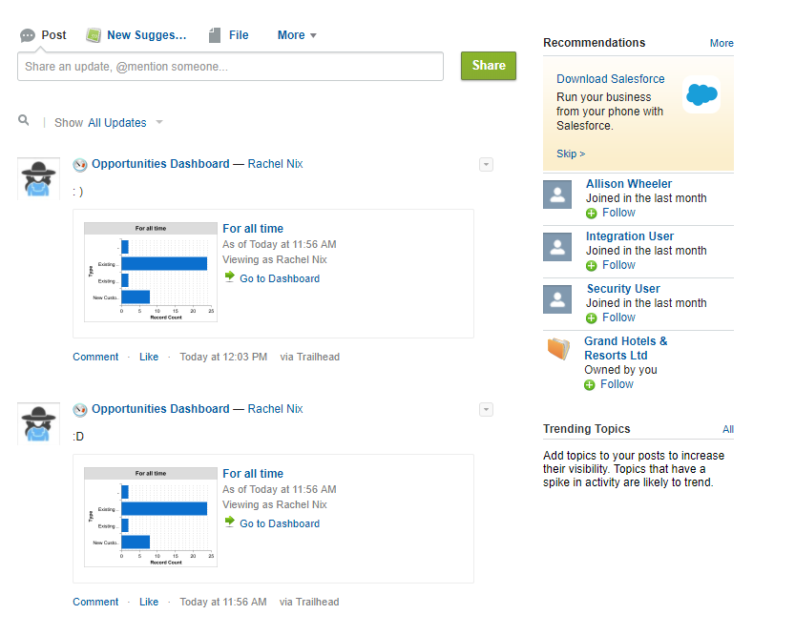
Task: Click green plus icon to follow Integration User
Action: [591, 265]
